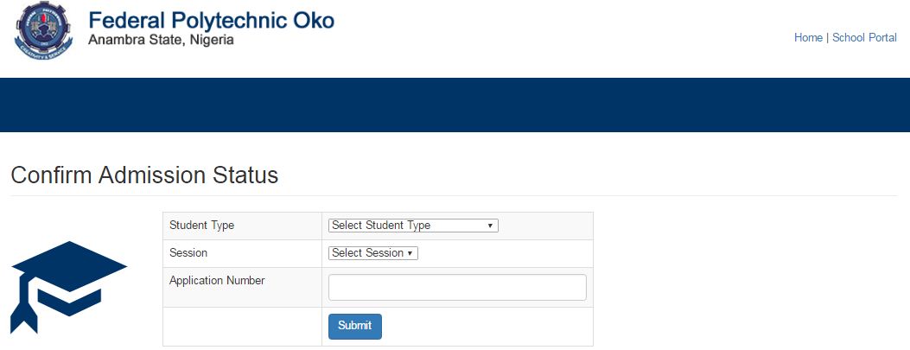Click the arrow on Session combo box
This screenshot has width=910, height=350.
(x=410, y=253)
